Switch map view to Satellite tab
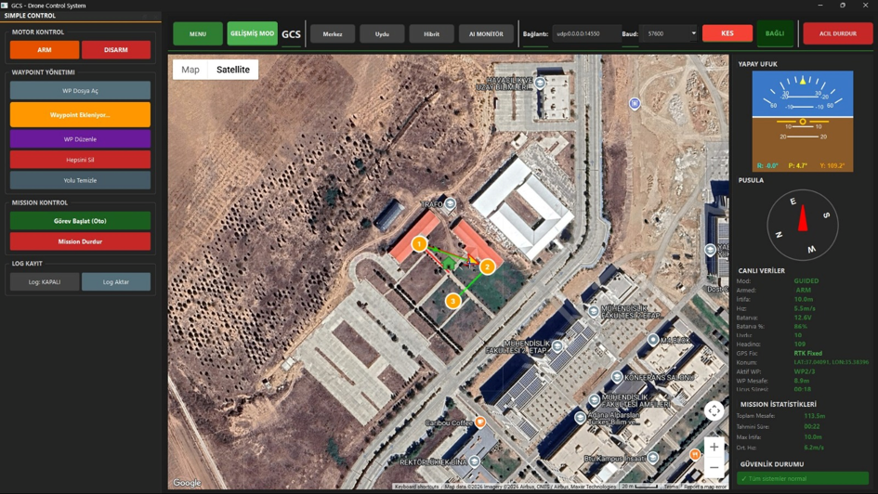The image size is (878, 494). click(233, 70)
